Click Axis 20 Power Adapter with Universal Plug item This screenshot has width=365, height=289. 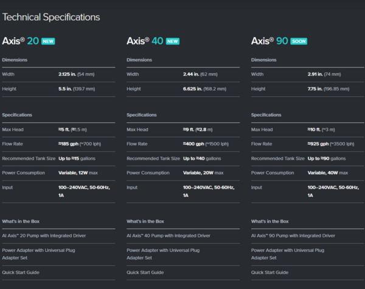coord(39,254)
